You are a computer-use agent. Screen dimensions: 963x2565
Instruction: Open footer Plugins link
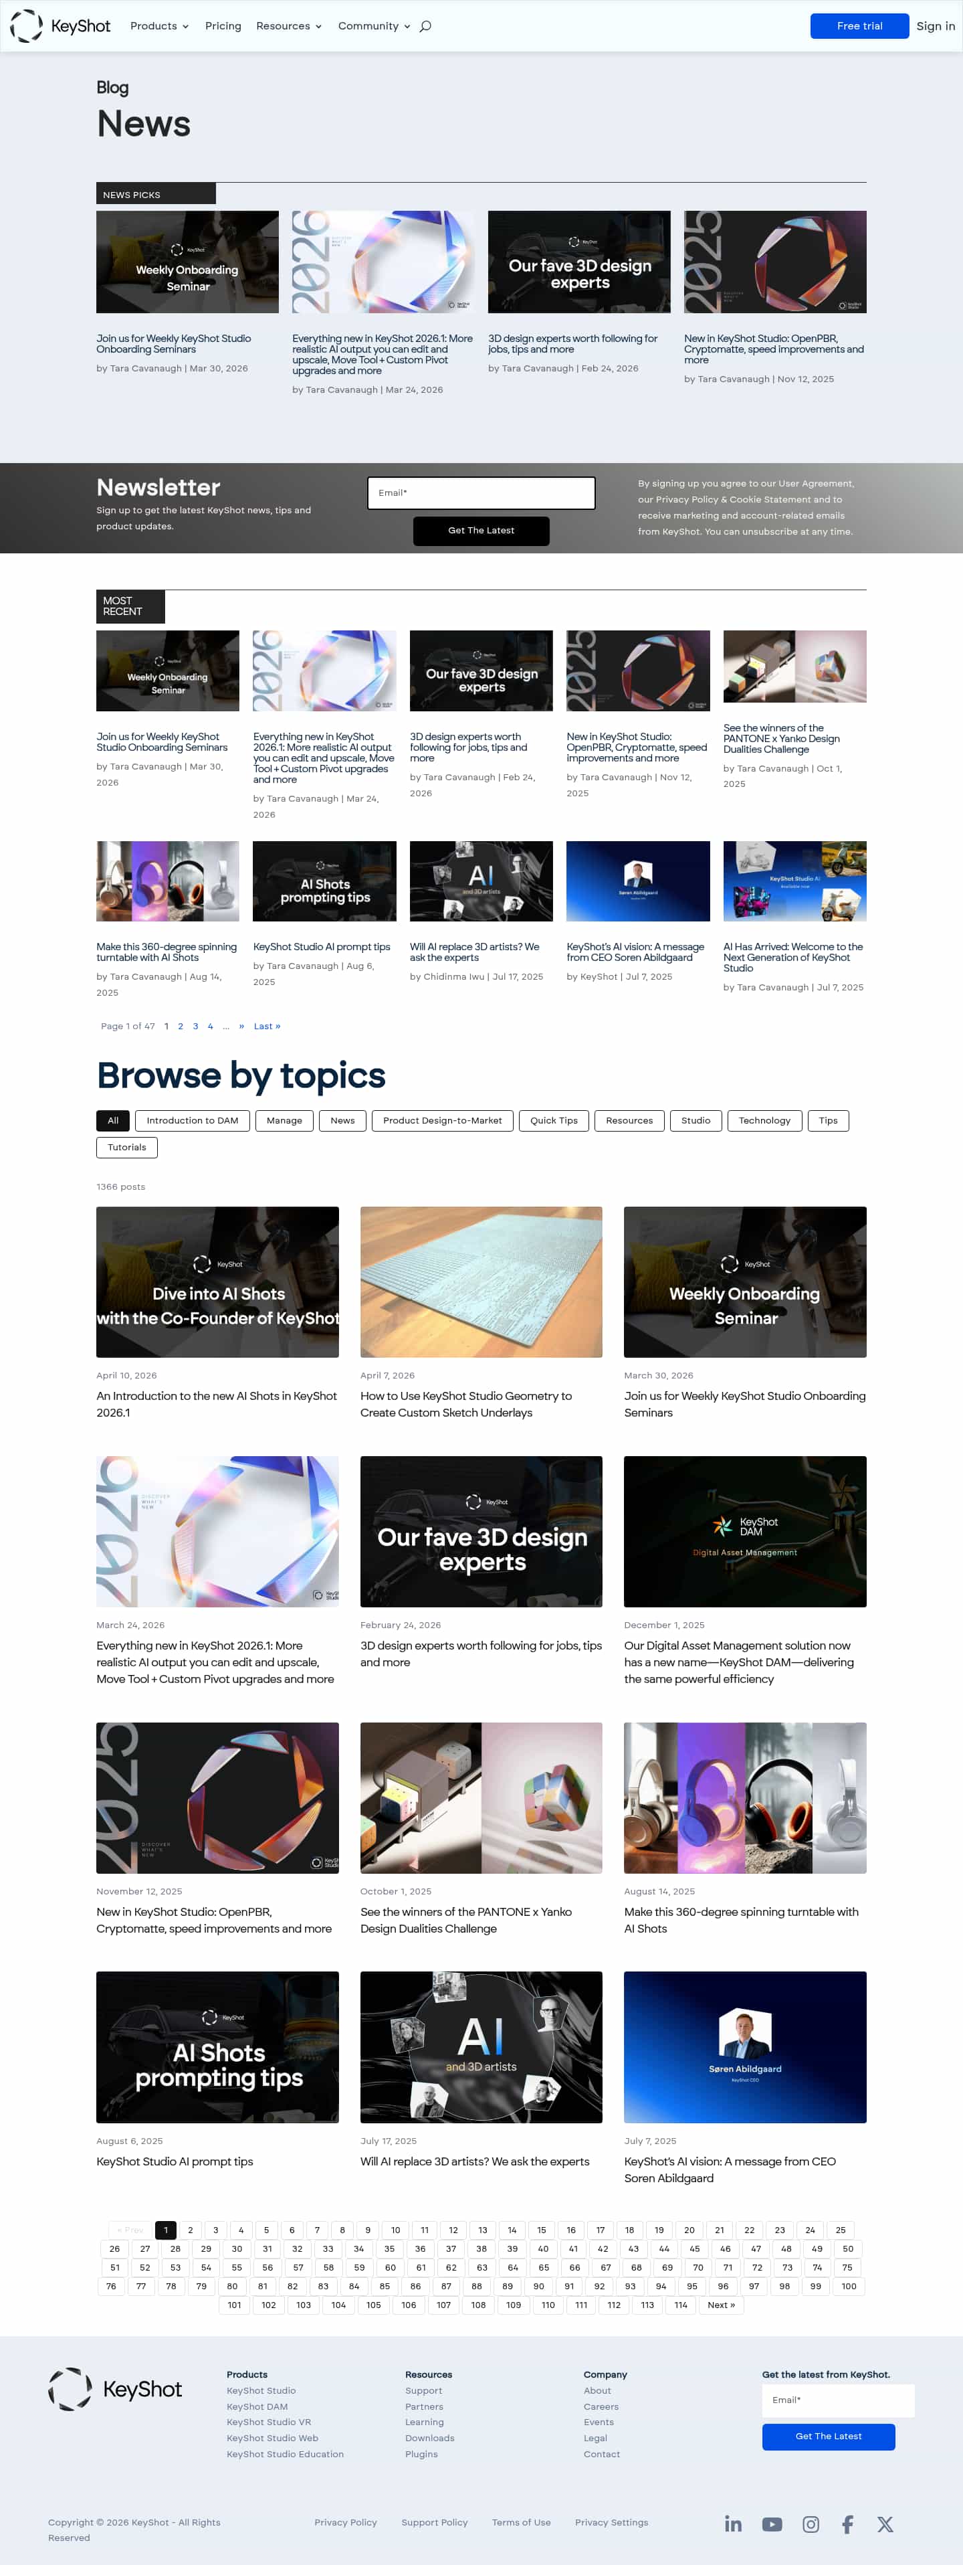421,2453
